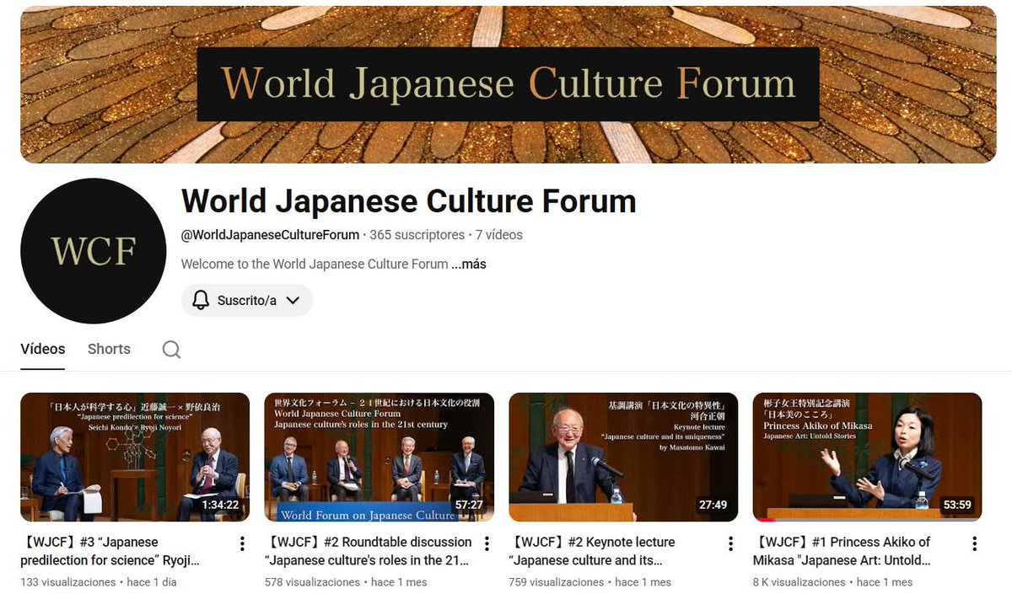
Task: Open title 【WJCF】#2 Keynote lecture
Action: pos(592,551)
